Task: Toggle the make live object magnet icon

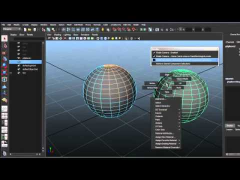Action: pyautogui.click(x=134, y=29)
